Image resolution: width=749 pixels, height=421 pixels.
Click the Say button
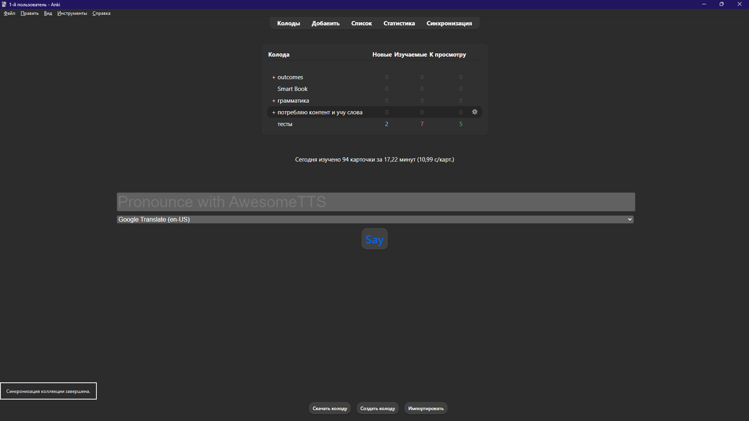click(374, 240)
